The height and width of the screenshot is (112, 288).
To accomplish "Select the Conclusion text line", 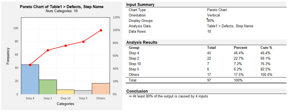I will coord(168,96).
